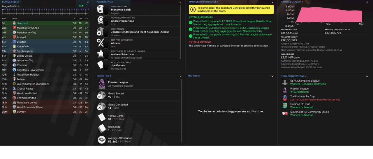The image size is (373, 159).
Task: Click the board grade B badge
Action: point(193,10)
